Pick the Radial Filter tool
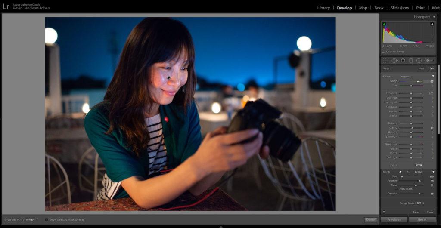Image resolution: width=441 pixels, height=228 pixels. 419,61
